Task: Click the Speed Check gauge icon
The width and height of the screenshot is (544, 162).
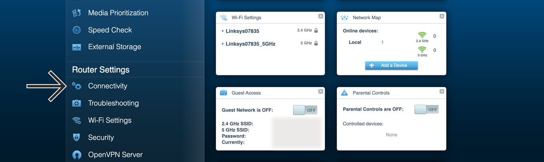Action: (x=77, y=30)
